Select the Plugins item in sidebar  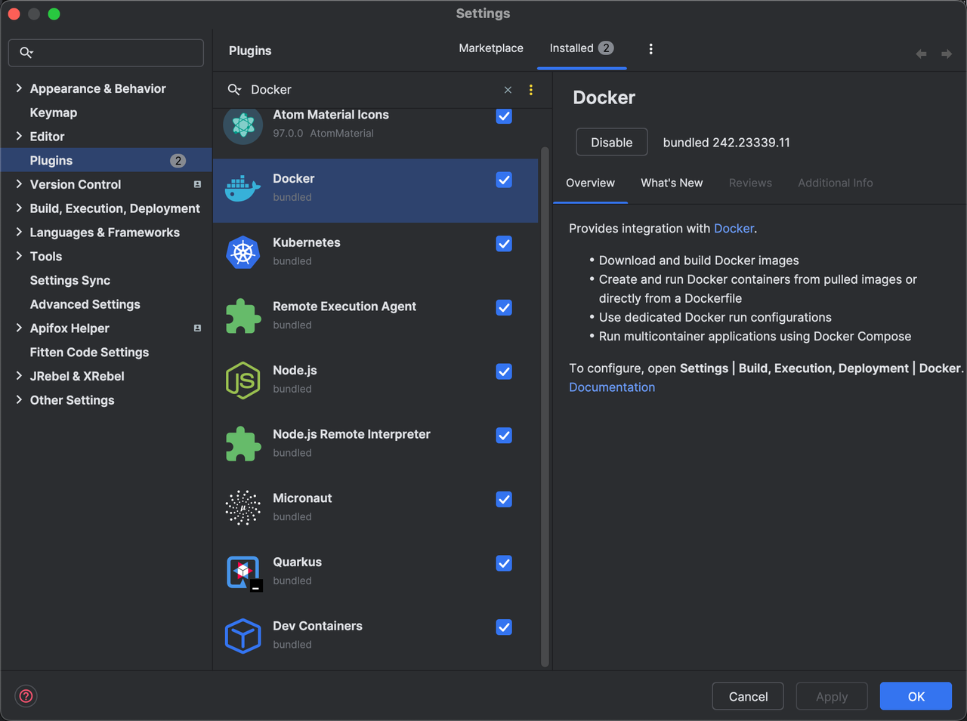click(106, 161)
